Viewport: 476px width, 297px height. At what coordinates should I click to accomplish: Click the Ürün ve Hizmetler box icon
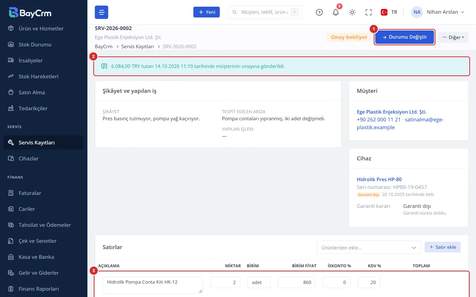[x=11, y=29]
